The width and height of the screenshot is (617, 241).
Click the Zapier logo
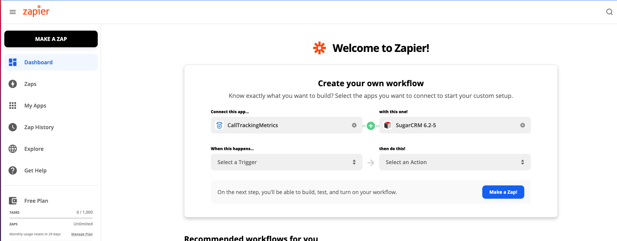pyautogui.click(x=36, y=11)
